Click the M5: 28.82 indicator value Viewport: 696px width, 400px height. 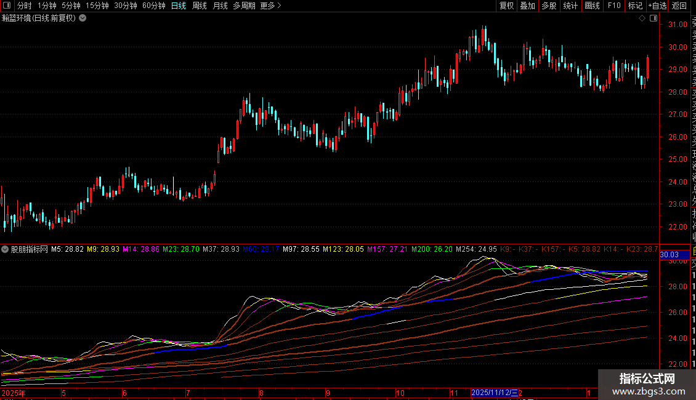(68, 249)
